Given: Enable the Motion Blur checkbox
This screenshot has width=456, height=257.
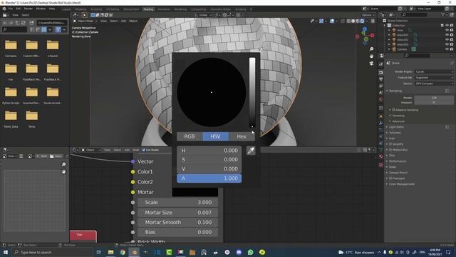Looking at the screenshot, I should coord(390,150).
